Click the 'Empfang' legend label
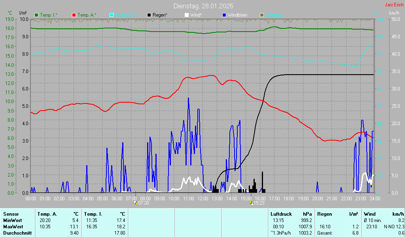Image resolution: width=405 pixels, height=237 pixels. click(x=274, y=15)
